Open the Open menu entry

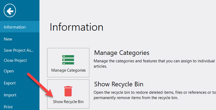tap(9, 71)
